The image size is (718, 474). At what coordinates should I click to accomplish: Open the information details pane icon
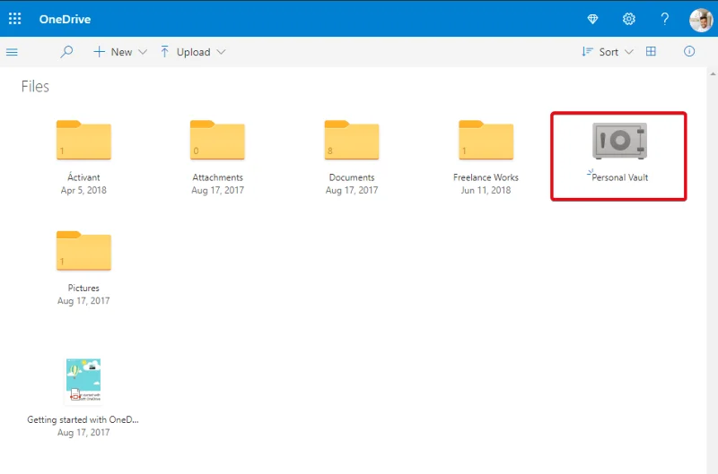[x=689, y=52]
